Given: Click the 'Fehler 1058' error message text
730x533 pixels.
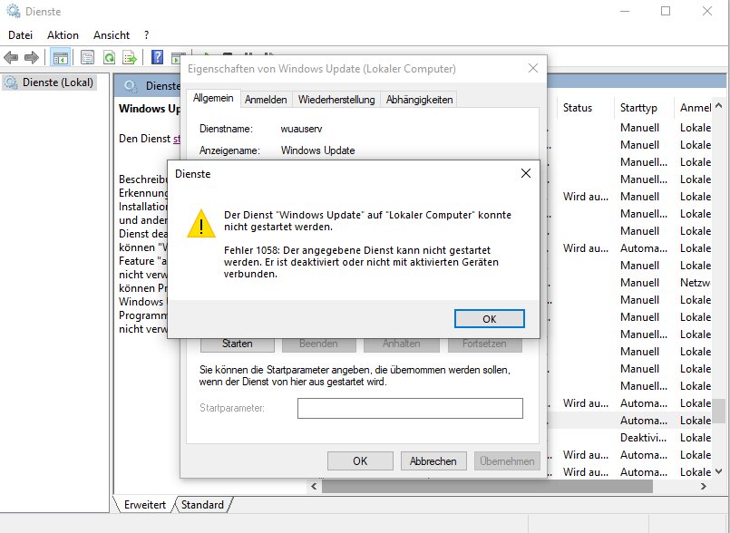Looking at the screenshot, I should 361,262.
